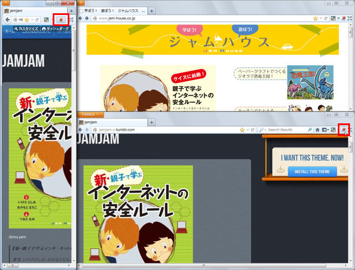Click the INSTALL THIS THEME button
Image resolution: width=355 pixels, height=270 pixels.
(312, 172)
